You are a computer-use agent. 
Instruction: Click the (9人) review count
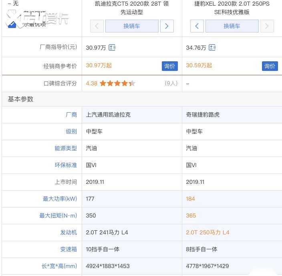tap(171, 83)
